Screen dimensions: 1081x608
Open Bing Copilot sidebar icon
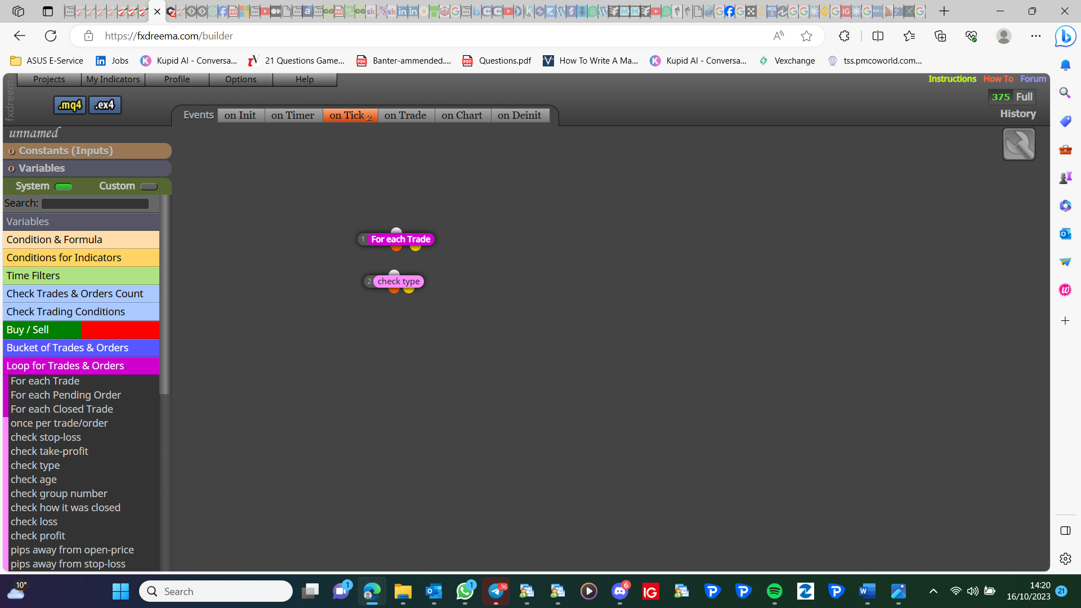coord(1065,36)
